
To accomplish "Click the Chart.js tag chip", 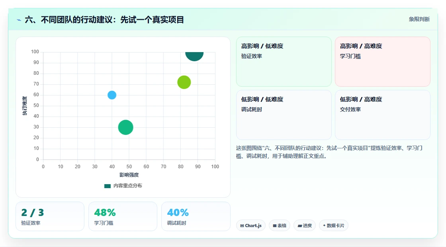I will [x=250, y=226].
